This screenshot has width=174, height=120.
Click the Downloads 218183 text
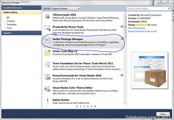coord(137,21)
